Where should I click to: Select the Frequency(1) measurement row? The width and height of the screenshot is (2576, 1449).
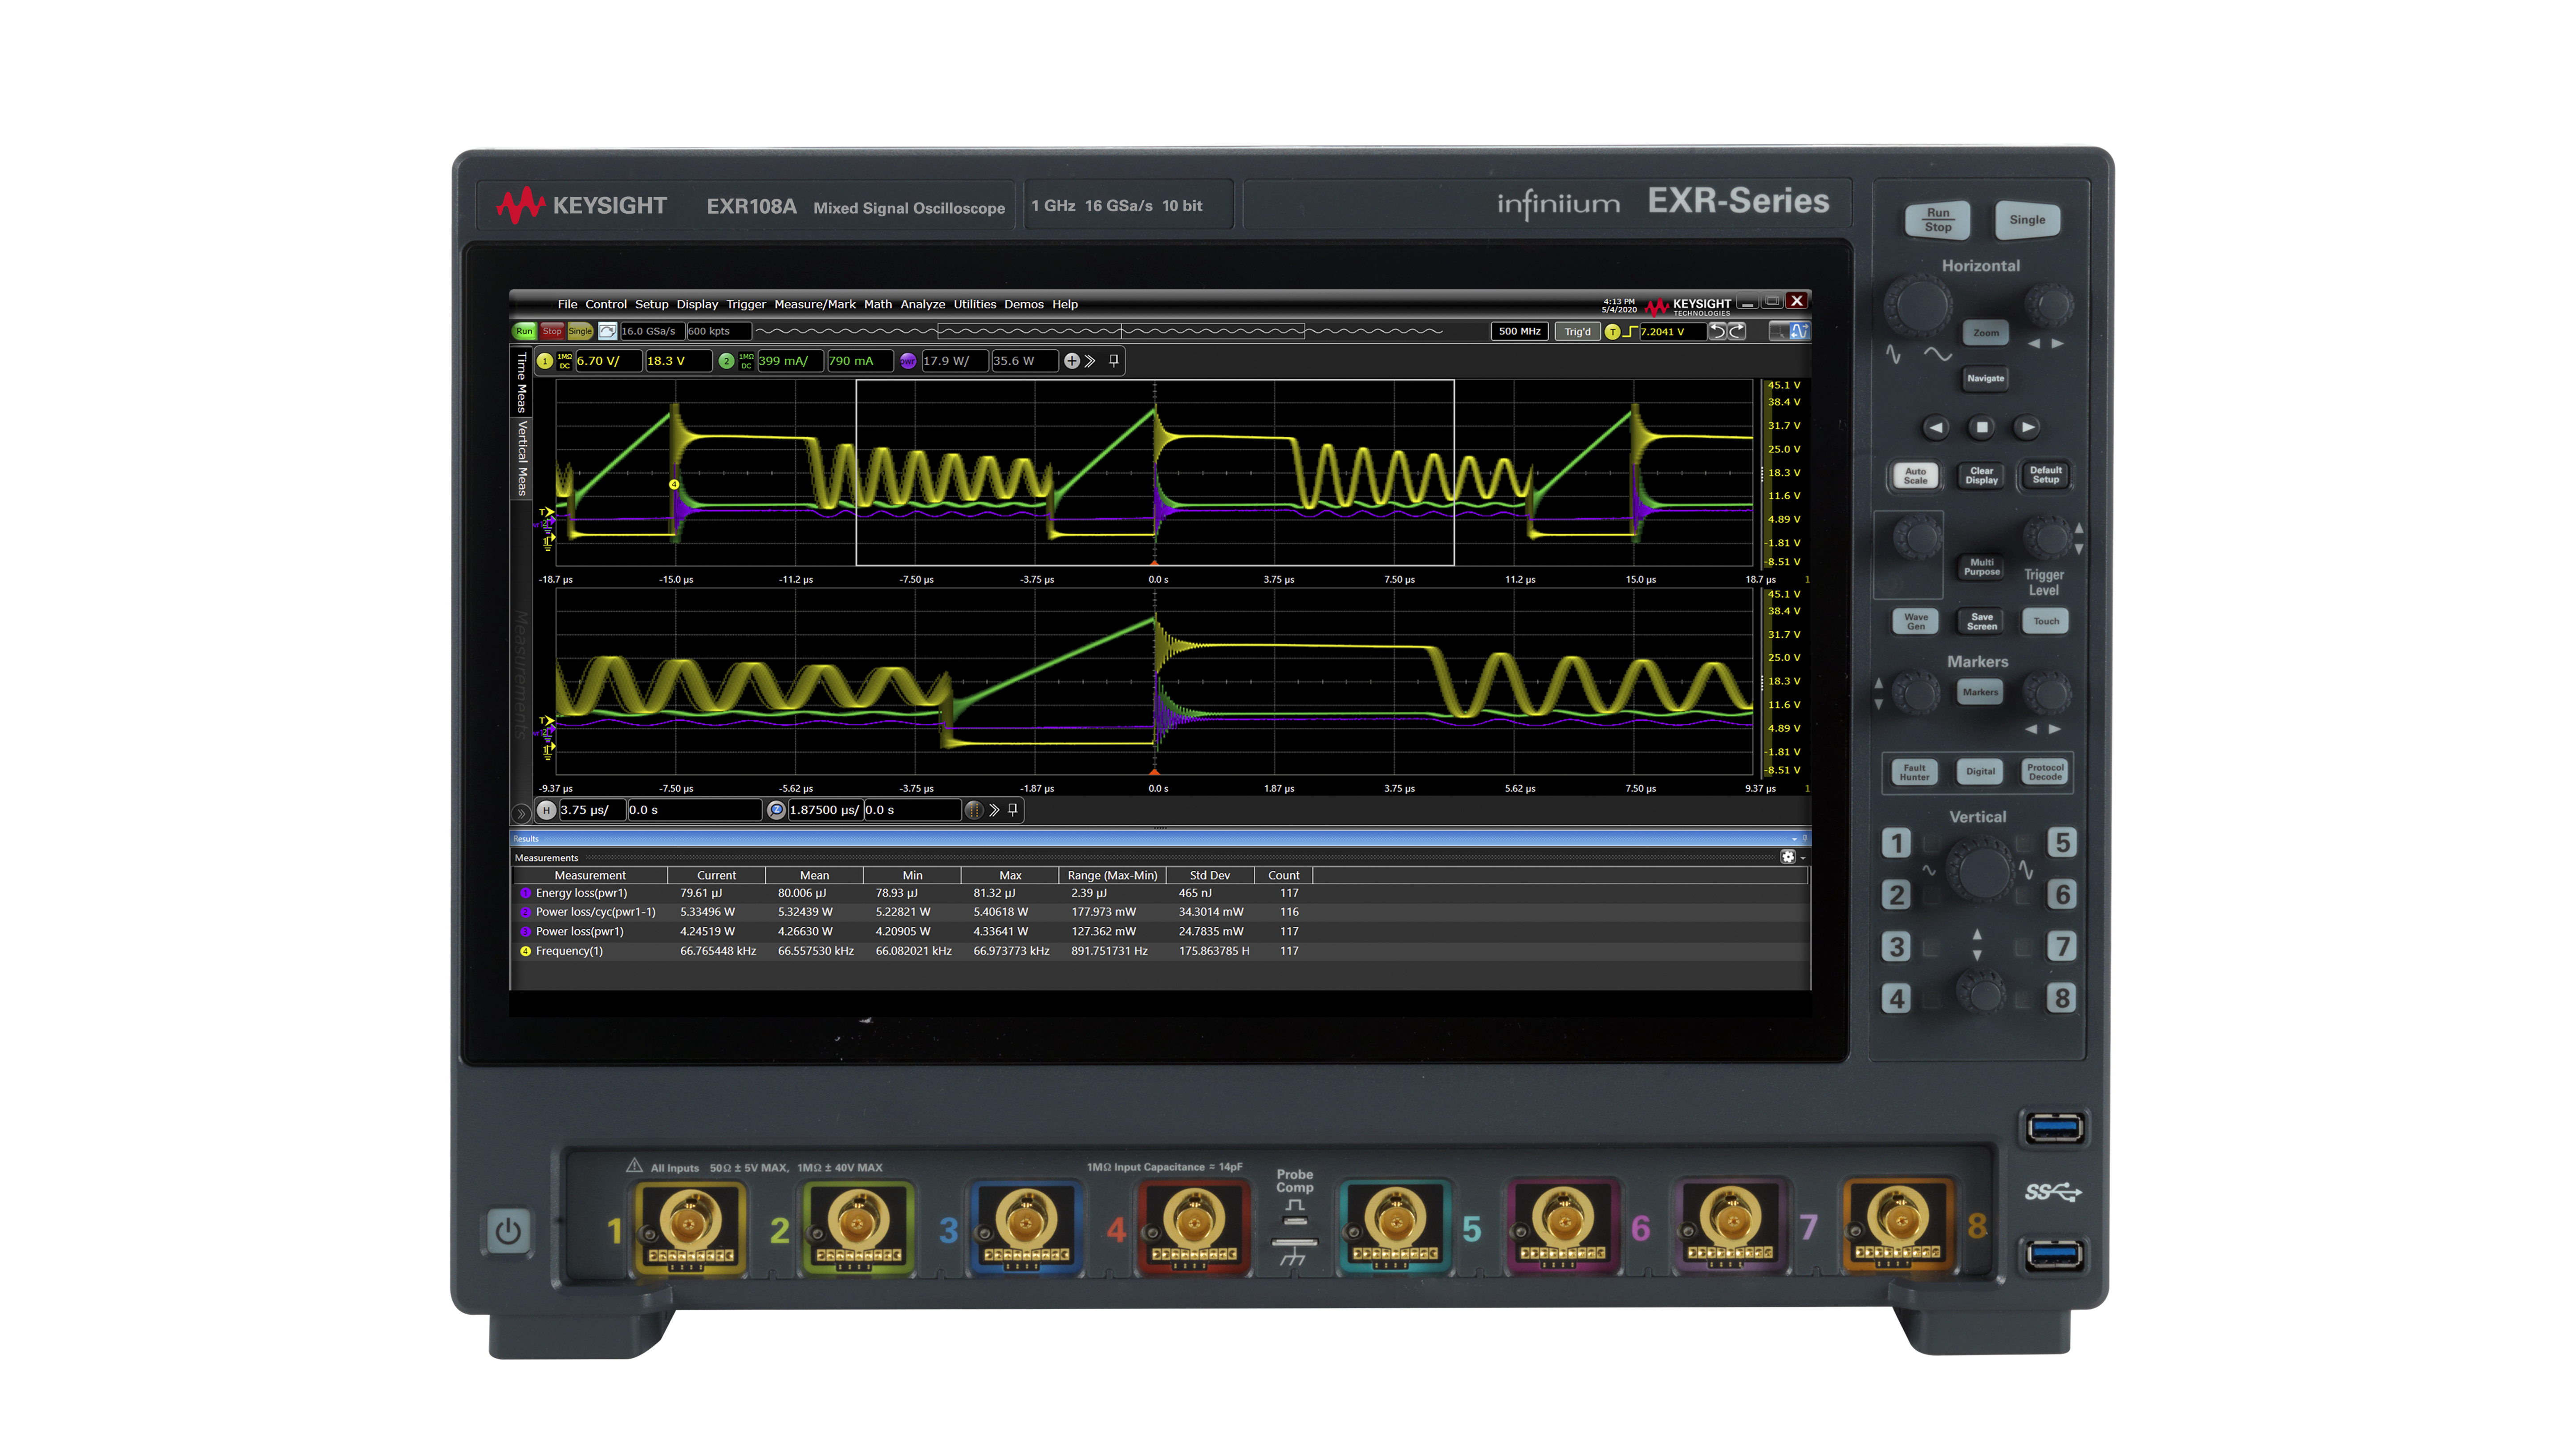[1160, 951]
